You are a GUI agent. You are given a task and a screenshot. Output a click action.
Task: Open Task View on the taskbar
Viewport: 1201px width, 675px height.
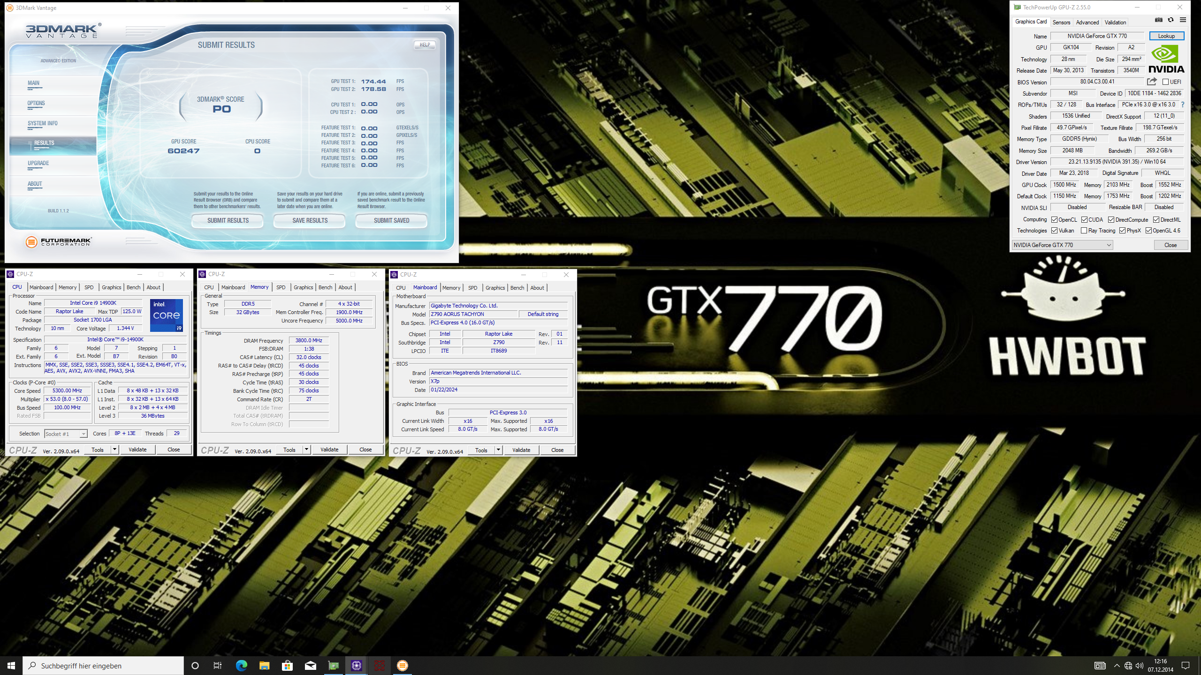[x=218, y=666]
